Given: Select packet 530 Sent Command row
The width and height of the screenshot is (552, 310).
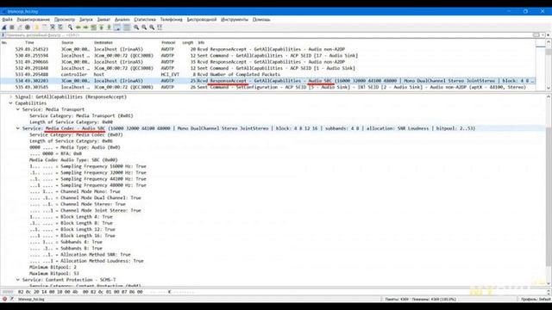Looking at the screenshot, I should (x=267, y=55).
